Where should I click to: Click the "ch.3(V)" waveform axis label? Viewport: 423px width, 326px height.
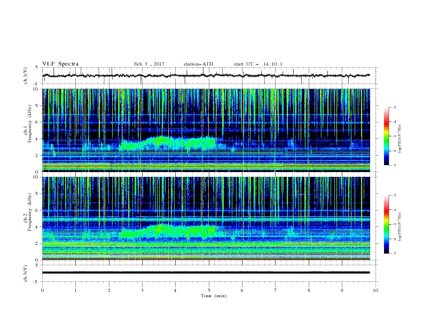(x=26, y=273)
